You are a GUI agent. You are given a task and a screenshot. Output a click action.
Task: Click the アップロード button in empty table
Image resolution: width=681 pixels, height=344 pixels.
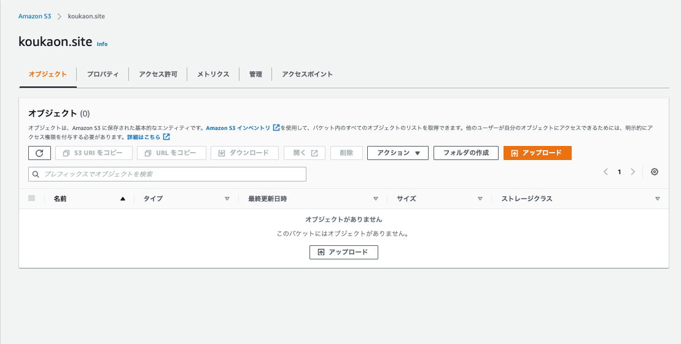(x=343, y=252)
